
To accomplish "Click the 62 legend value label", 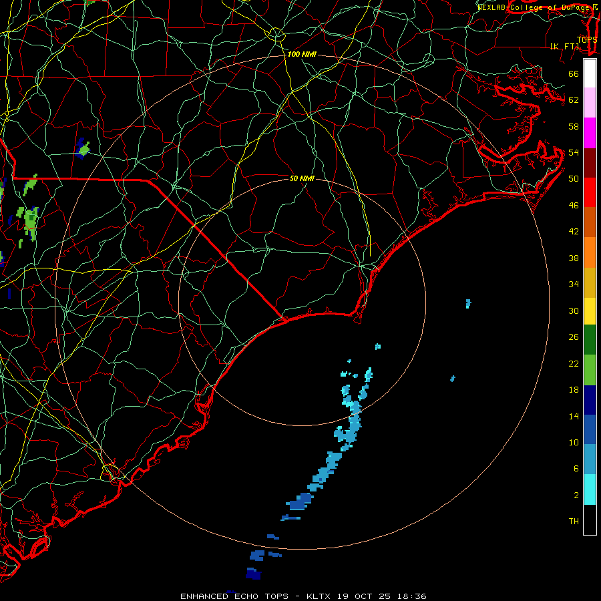I will click(574, 99).
